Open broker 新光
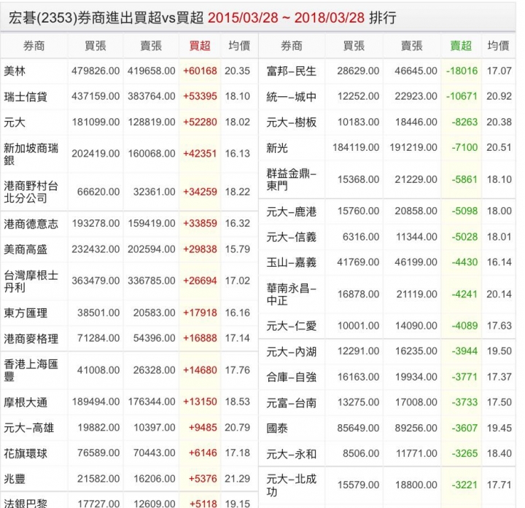Screen dimensions: 525x508 (x=277, y=147)
